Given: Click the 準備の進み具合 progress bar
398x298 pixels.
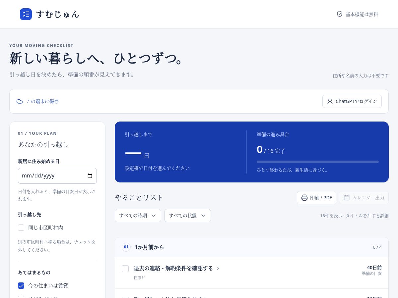Looking at the screenshot, I should [x=318, y=162].
